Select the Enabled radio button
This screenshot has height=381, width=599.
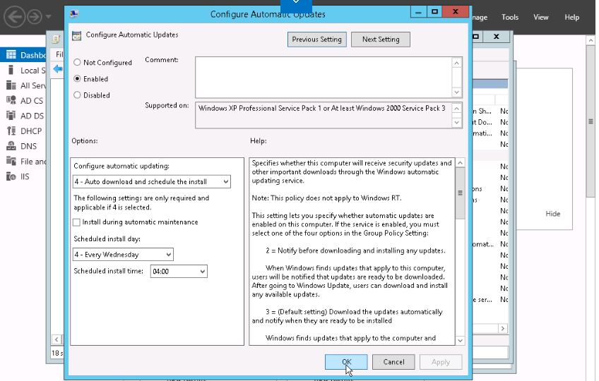(x=77, y=78)
